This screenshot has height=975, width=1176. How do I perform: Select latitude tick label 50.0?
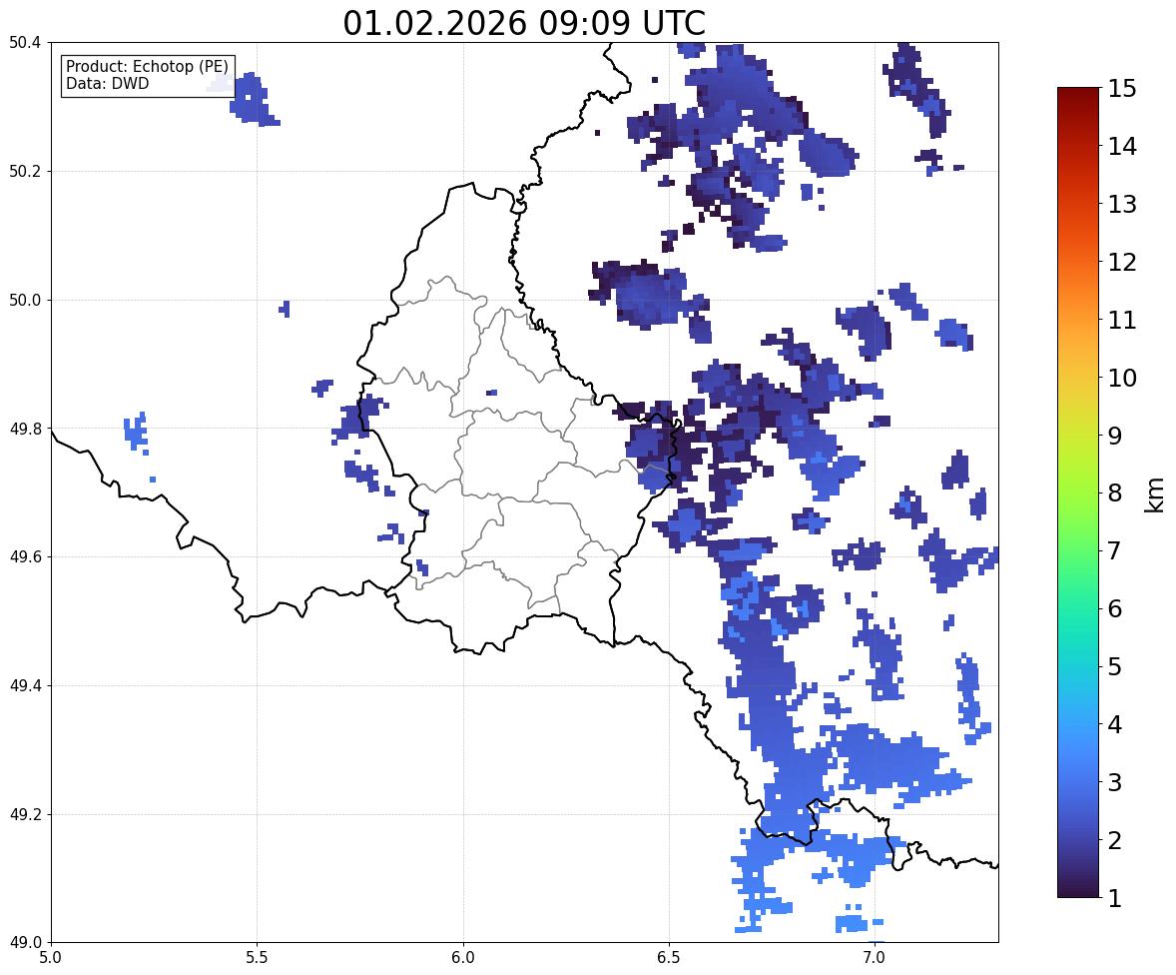25,301
